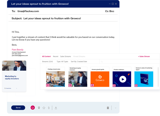Send the email with the Send button

(18, 108)
